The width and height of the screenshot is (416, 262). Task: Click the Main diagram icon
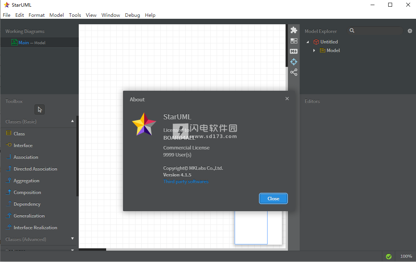[14, 42]
